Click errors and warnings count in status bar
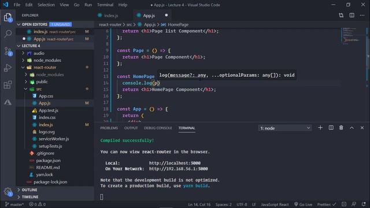The height and width of the screenshot is (208, 370). coord(37,205)
